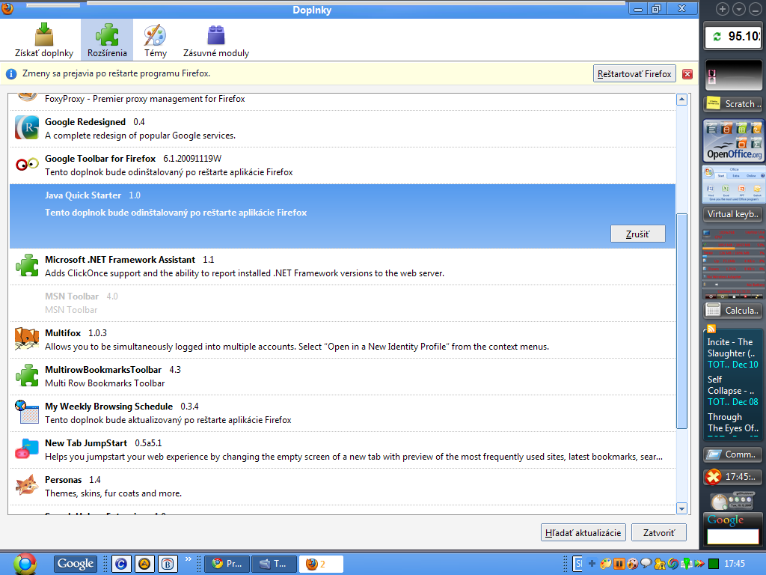
Task: Select the New Tab JumpStart icon
Action: [x=27, y=449]
